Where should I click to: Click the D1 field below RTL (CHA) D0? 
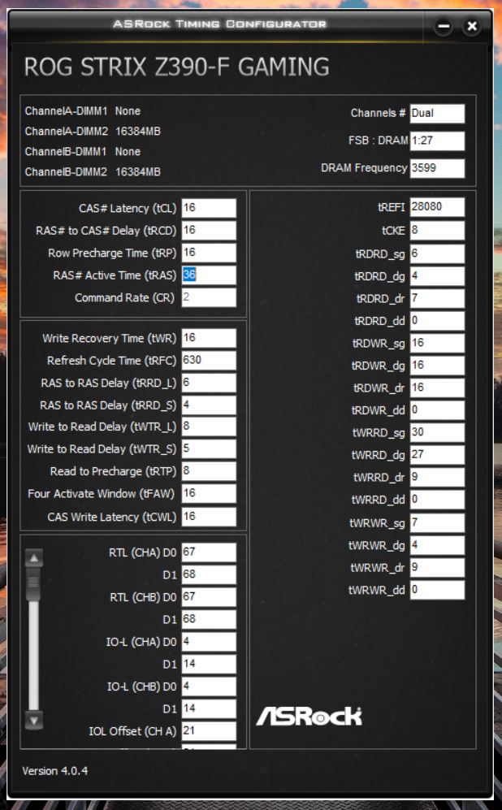click(209, 574)
